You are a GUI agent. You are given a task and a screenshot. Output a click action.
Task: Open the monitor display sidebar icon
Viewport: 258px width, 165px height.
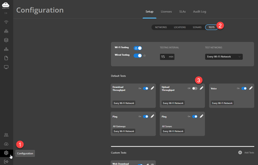pos(6,67)
